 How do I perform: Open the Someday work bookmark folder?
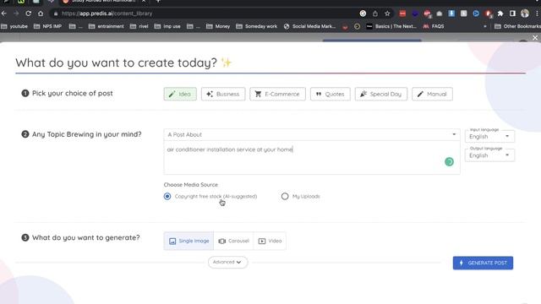point(257,26)
